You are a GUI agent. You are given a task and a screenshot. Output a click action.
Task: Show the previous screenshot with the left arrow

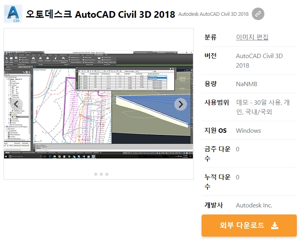pyautogui.click(x=17, y=104)
